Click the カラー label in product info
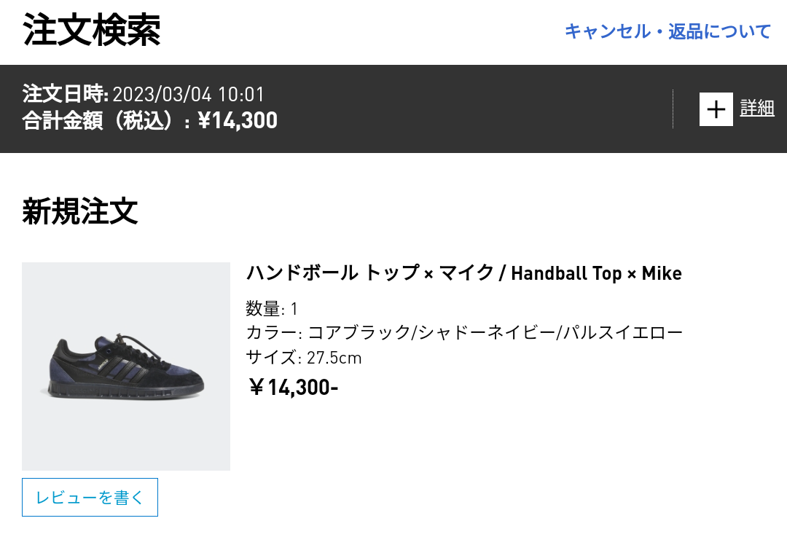Image resolution: width=787 pixels, height=545 pixels. click(271, 334)
